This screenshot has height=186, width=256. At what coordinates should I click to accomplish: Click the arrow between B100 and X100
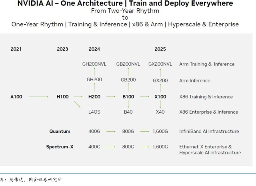[144, 97]
